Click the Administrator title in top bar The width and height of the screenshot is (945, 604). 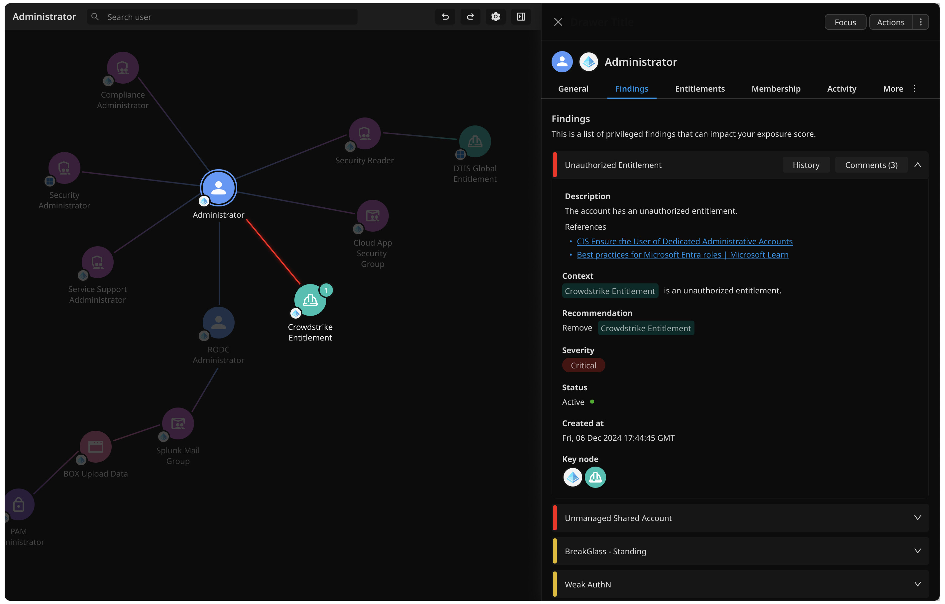[x=44, y=17]
